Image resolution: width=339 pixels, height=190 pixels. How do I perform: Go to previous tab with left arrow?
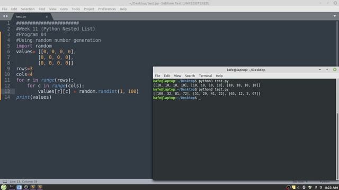point(4,16)
